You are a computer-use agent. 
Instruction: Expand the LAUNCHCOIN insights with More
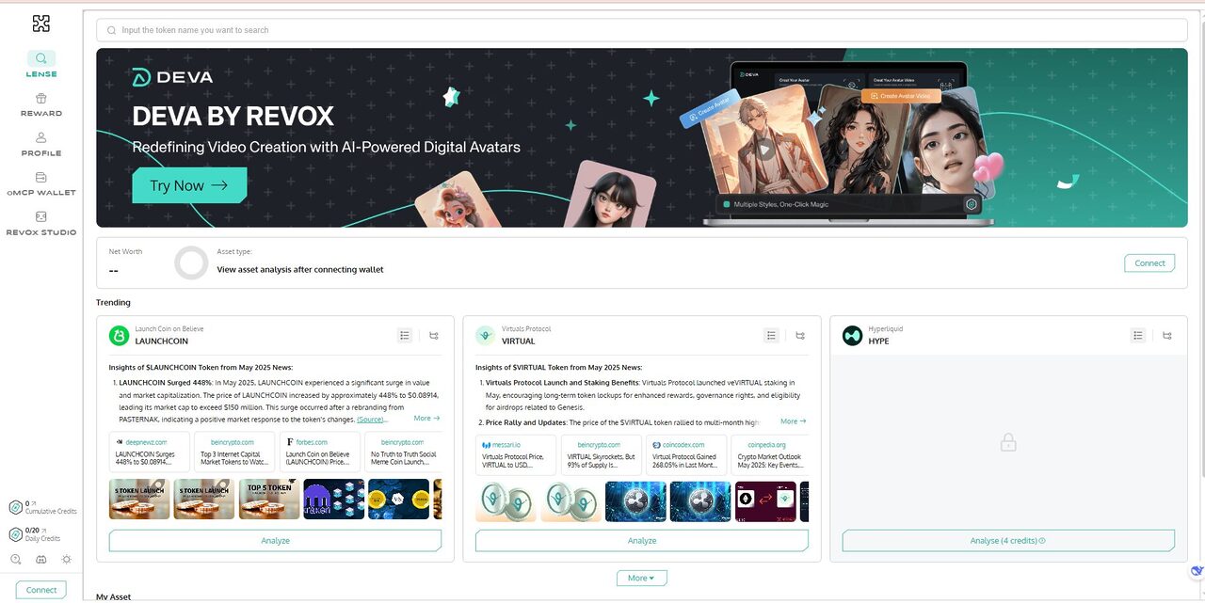(426, 419)
